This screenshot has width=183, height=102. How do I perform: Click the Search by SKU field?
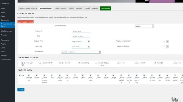(81, 37)
